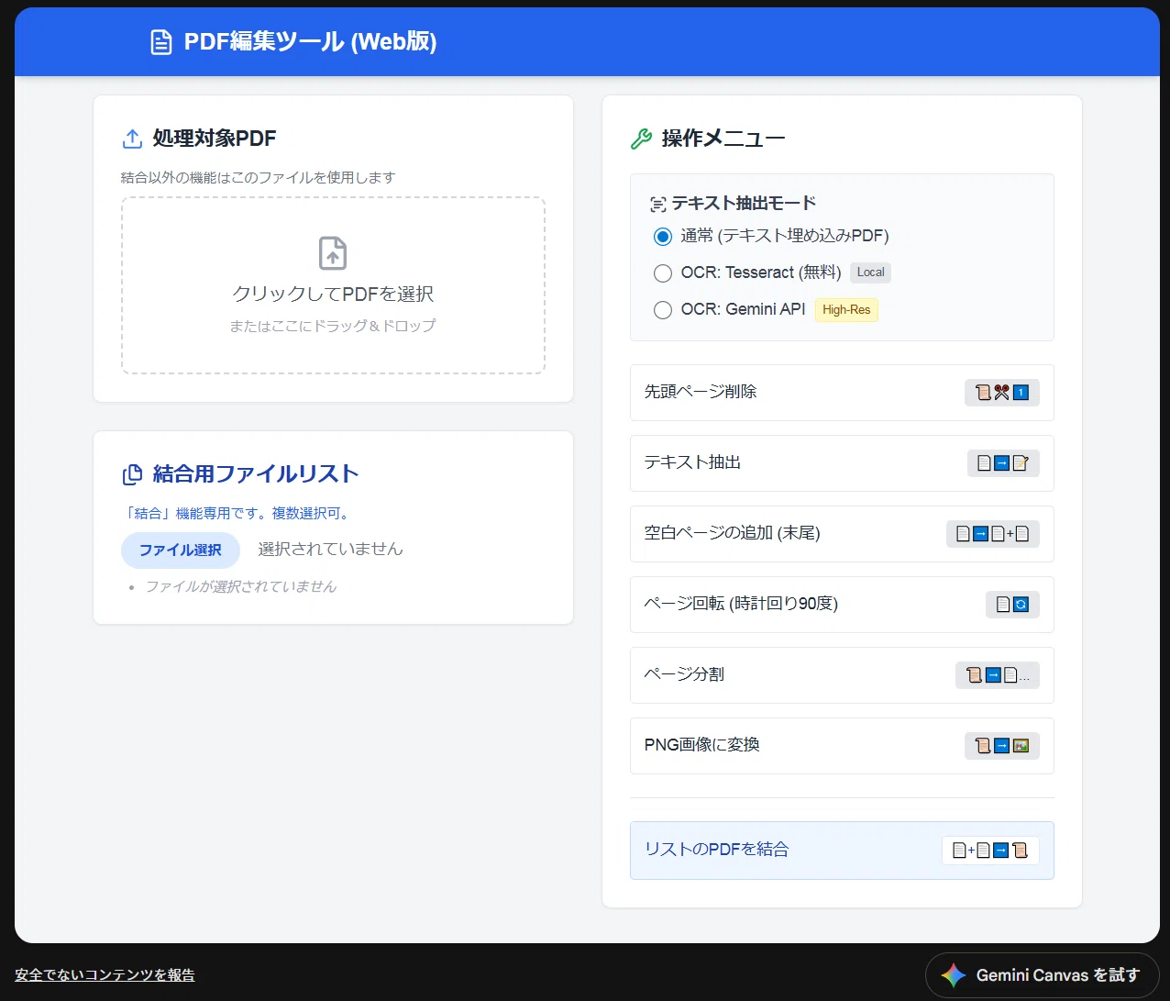Click the icon badge for リストのPDFを結合
Viewport: 1170px width, 1001px height.
click(990, 851)
